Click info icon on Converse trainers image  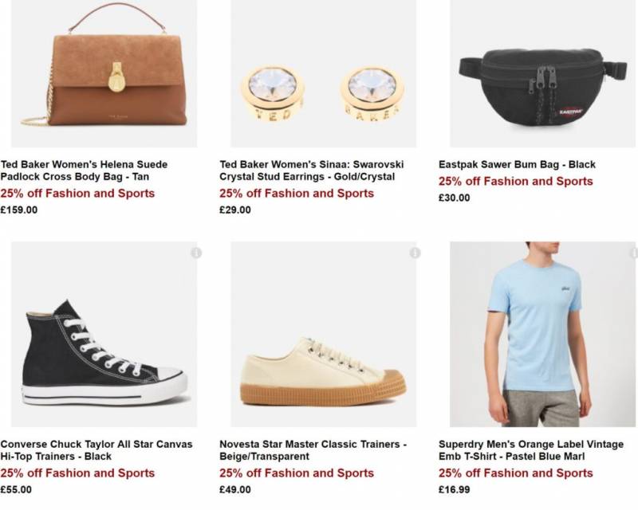196,253
